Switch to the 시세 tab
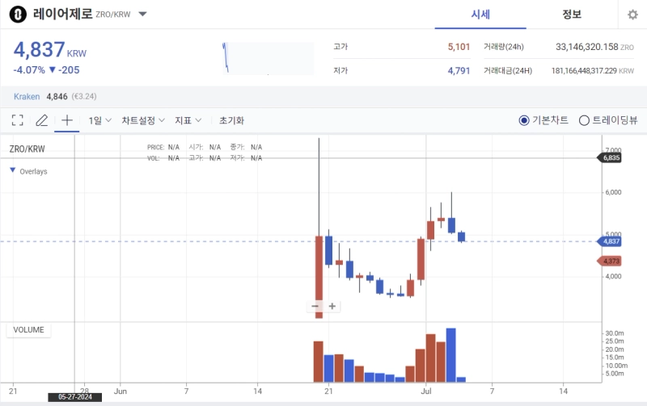The height and width of the screenshot is (406, 647). tap(481, 15)
